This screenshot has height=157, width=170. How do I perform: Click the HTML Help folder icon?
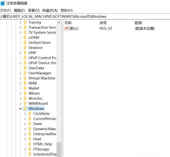[x=30, y=144]
